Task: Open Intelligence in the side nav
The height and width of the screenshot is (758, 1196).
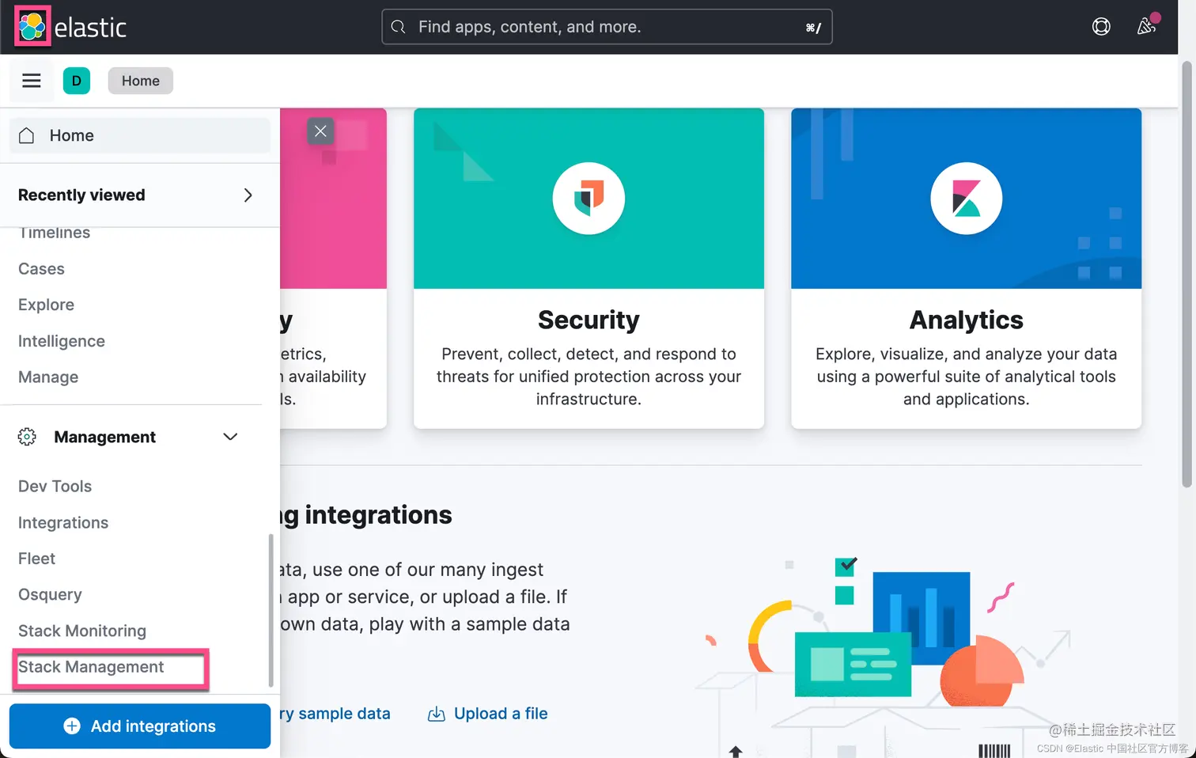Action: point(62,341)
